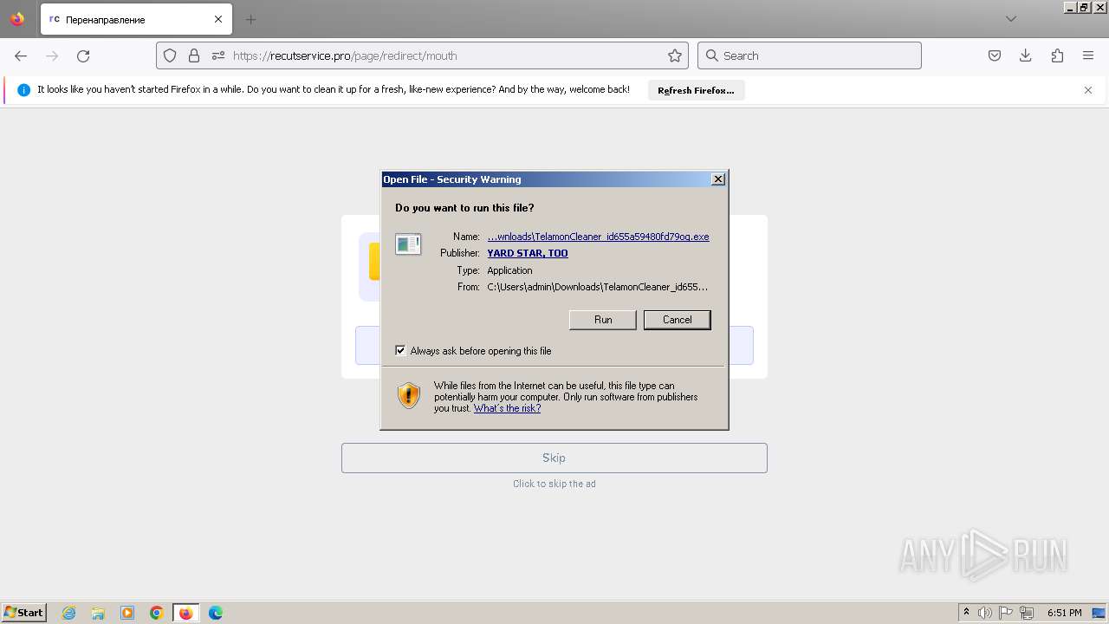Close the Security Warning dialog
This screenshot has height=624, width=1109.
coord(717,179)
